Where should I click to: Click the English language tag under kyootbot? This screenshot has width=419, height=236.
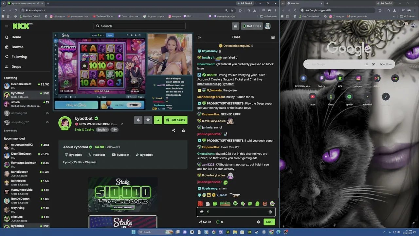pyautogui.click(x=102, y=129)
